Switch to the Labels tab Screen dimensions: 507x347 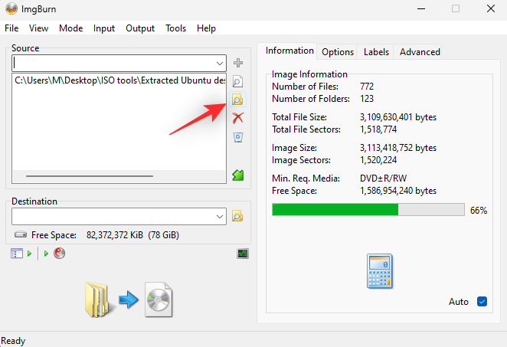(376, 52)
